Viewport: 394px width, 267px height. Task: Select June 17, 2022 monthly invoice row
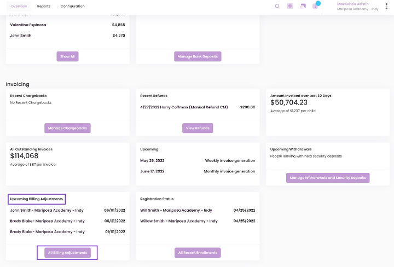tap(198, 172)
